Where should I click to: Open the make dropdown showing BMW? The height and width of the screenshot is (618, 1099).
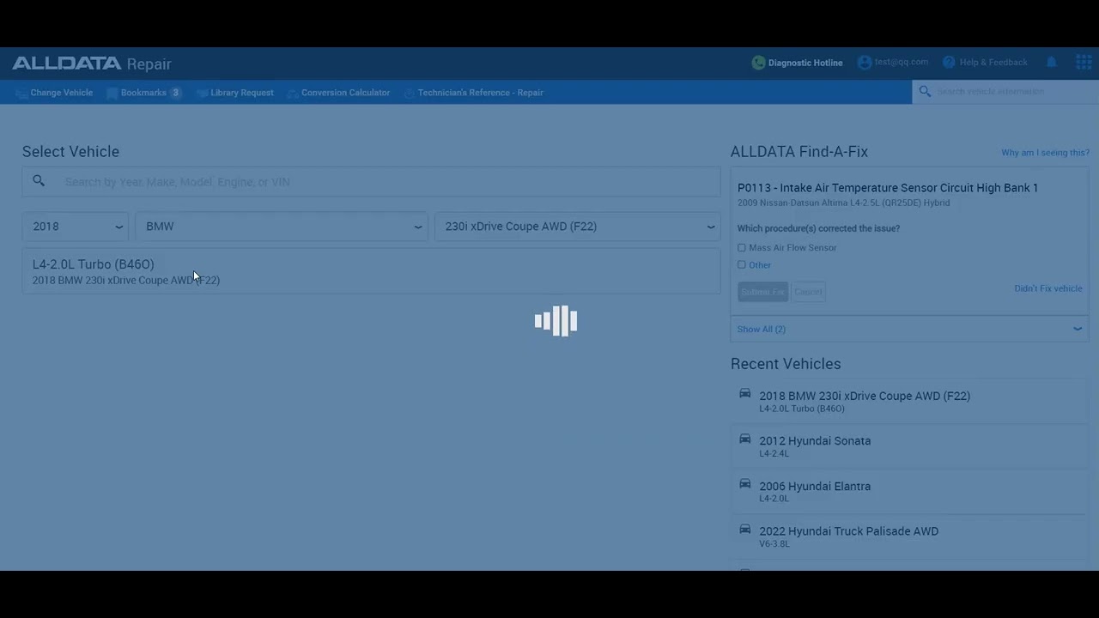tap(282, 227)
